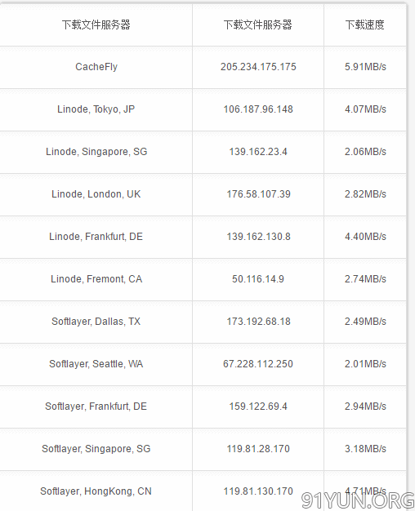Screen dimensions: 415x511
Task: Select Linode, London, UK server cell
Action: pos(96,194)
